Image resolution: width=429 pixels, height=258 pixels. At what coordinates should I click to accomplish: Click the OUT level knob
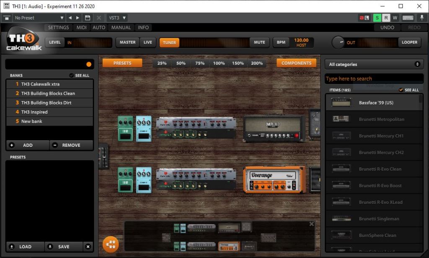coord(339,42)
